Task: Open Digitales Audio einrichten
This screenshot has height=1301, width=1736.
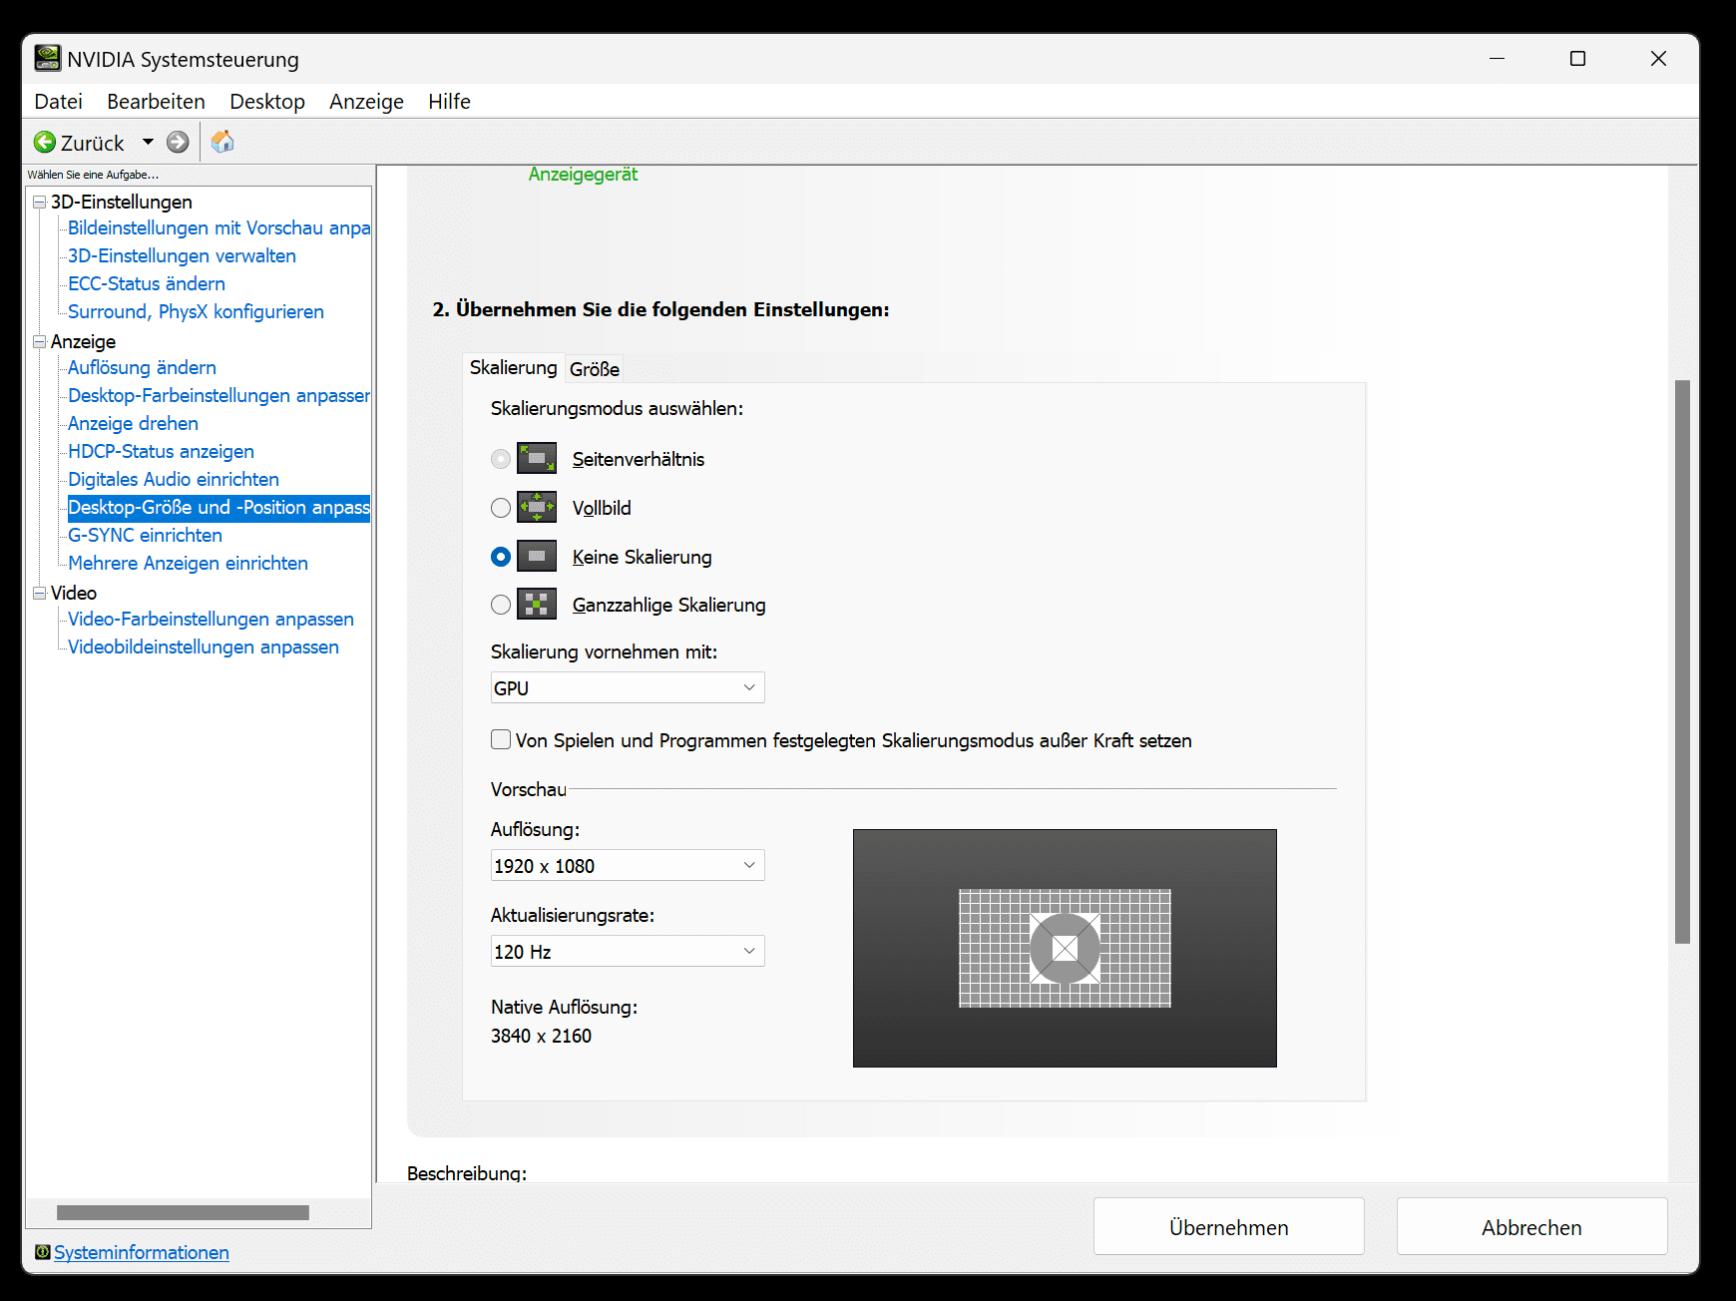Action: pyautogui.click(x=174, y=479)
